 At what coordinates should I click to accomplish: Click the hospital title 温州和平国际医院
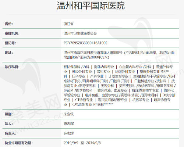pos(91,6)
